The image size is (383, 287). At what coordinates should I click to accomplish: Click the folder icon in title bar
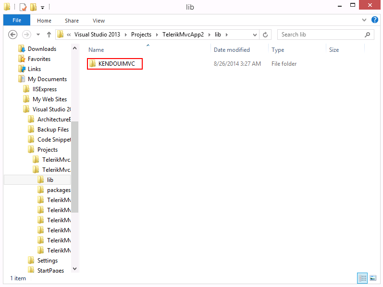7,7
